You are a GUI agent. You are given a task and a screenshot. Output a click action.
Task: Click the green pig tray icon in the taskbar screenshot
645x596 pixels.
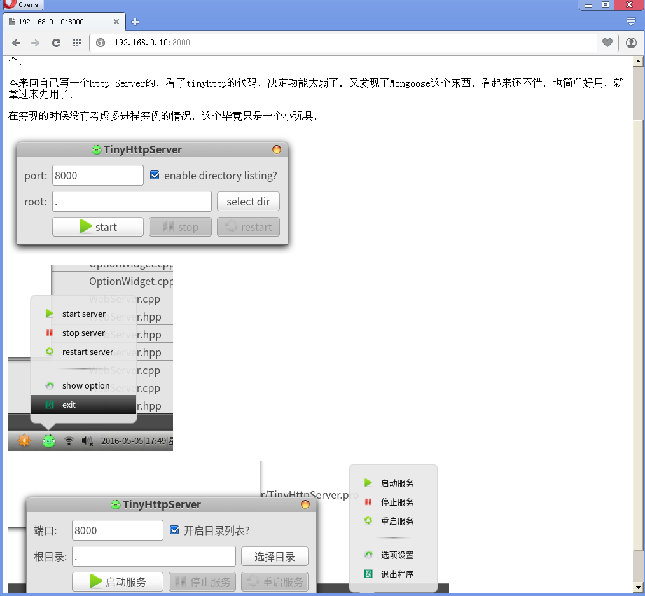(48, 440)
